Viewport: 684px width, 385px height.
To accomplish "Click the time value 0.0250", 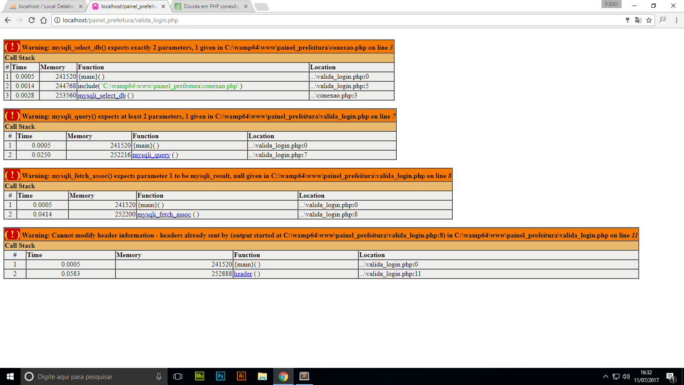I will click(41, 155).
